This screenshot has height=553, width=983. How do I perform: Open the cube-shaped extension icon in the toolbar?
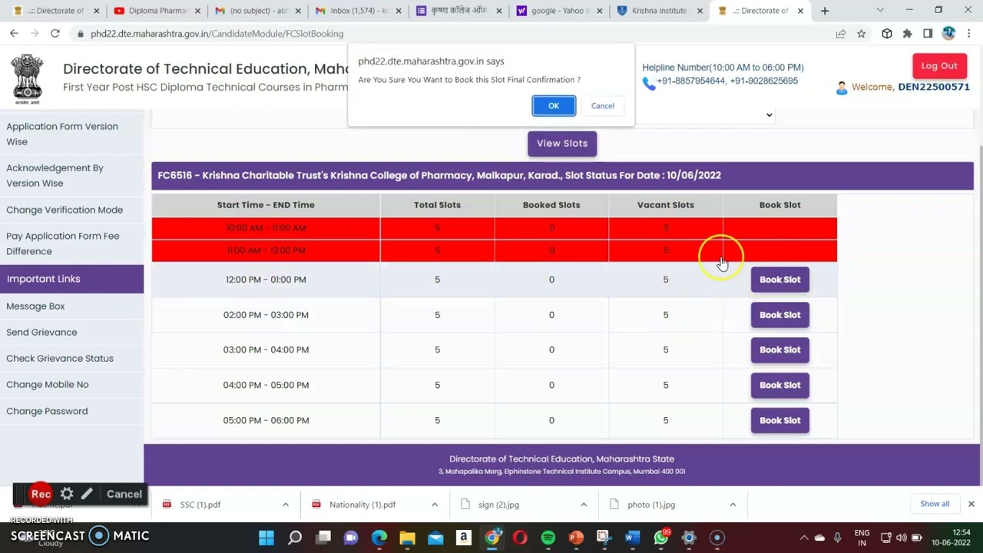pyautogui.click(x=887, y=34)
